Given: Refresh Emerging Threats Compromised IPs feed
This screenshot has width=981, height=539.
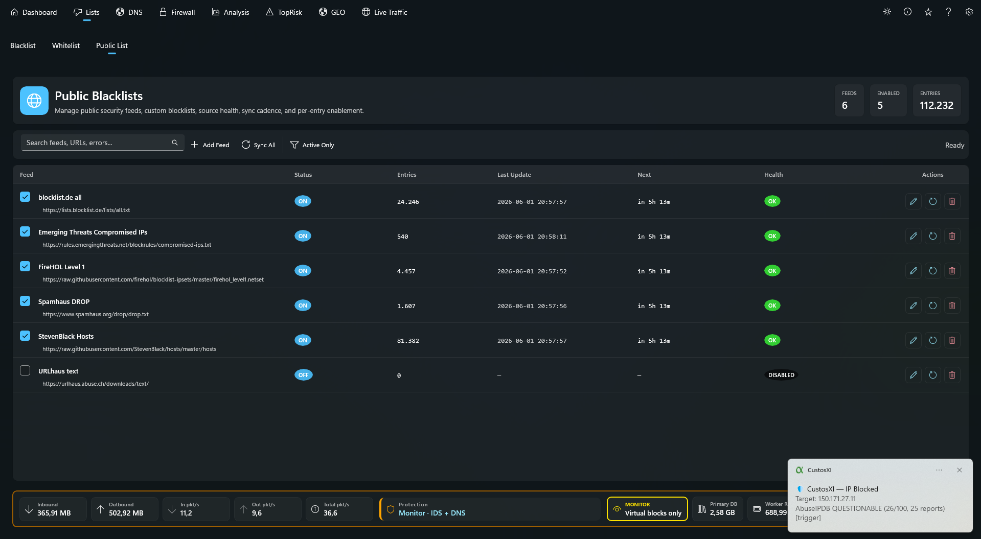Looking at the screenshot, I should pos(932,236).
